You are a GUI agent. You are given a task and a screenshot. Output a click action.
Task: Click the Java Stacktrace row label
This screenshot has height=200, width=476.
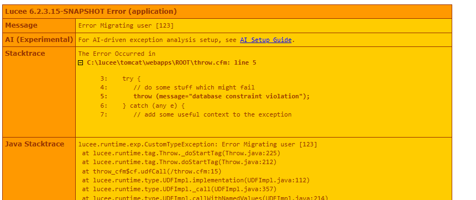[x=35, y=144]
